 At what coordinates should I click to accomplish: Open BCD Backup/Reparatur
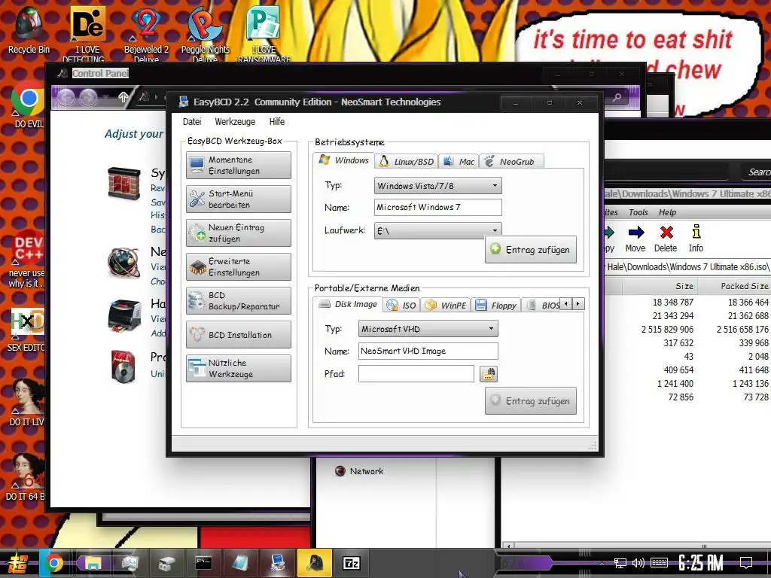(x=239, y=301)
